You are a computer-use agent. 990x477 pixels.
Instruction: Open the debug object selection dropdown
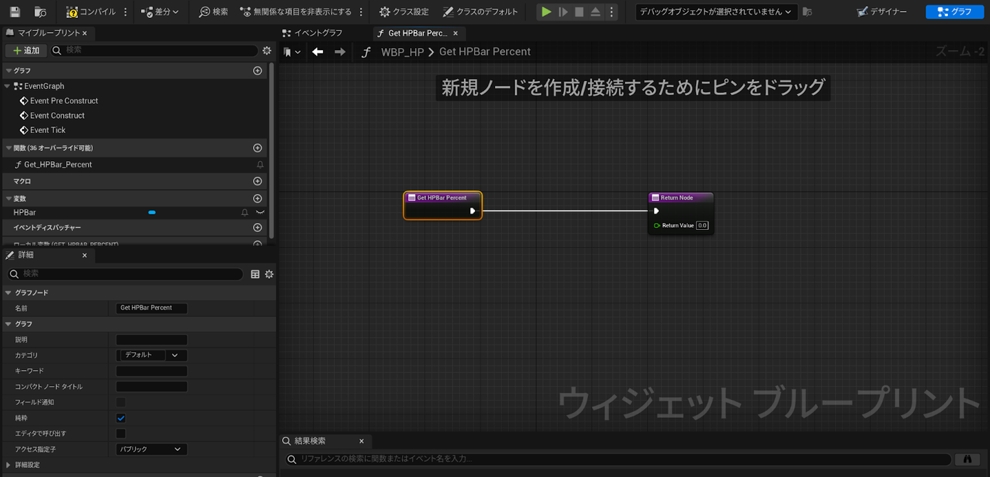pyautogui.click(x=715, y=12)
